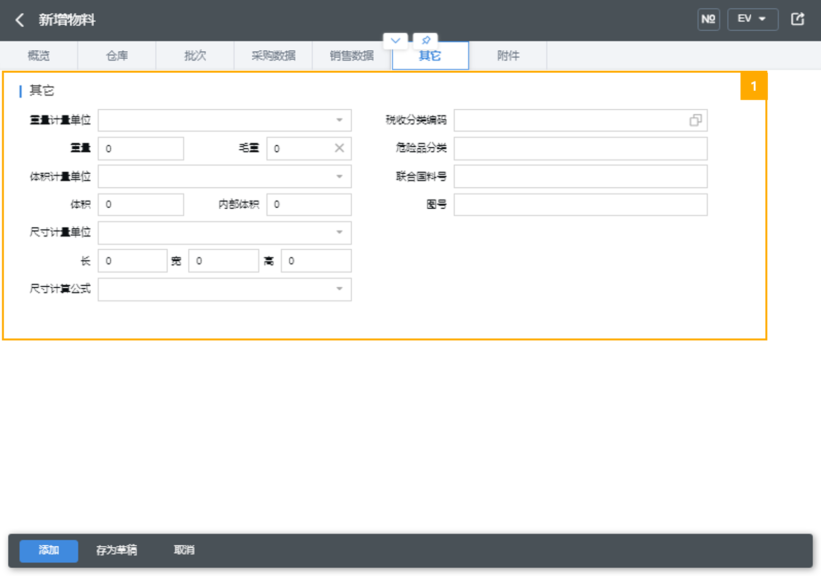
Task: Click the 联合国料号 input field
Action: pyautogui.click(x=581, y=177)
